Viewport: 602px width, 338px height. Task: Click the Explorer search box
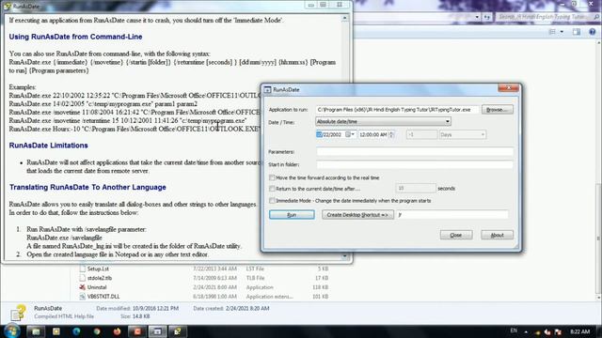[547, 17]
